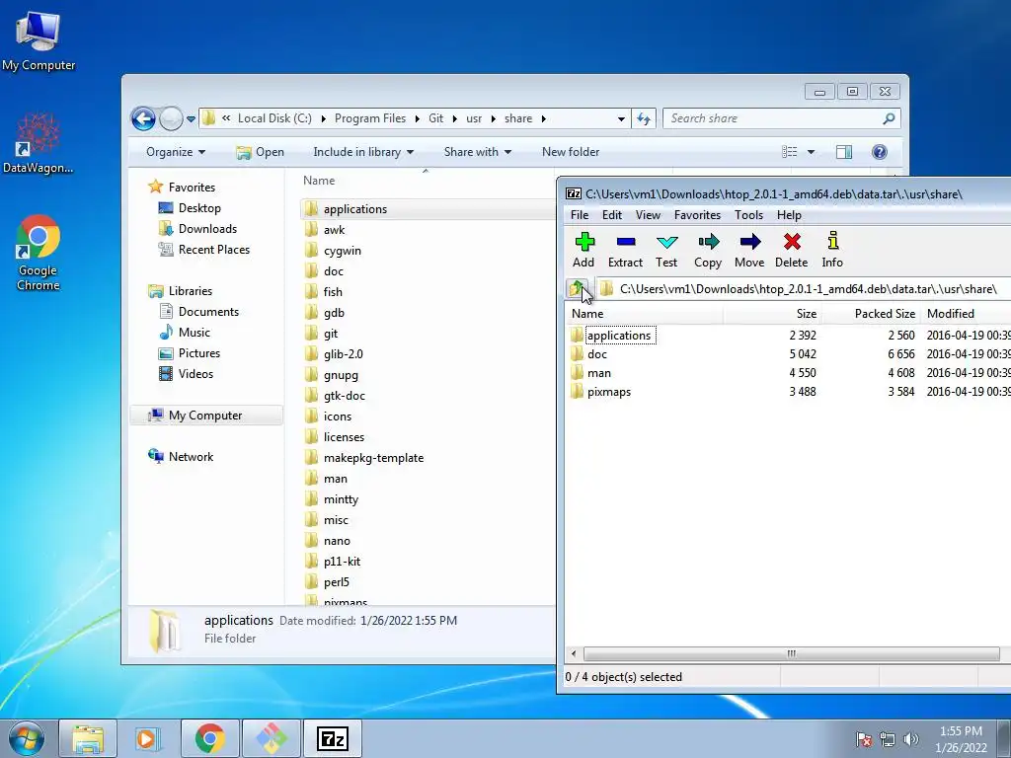Open the Help menu in 7-Zip
Screen dimensions: 1011x758
tap(789, 214)
